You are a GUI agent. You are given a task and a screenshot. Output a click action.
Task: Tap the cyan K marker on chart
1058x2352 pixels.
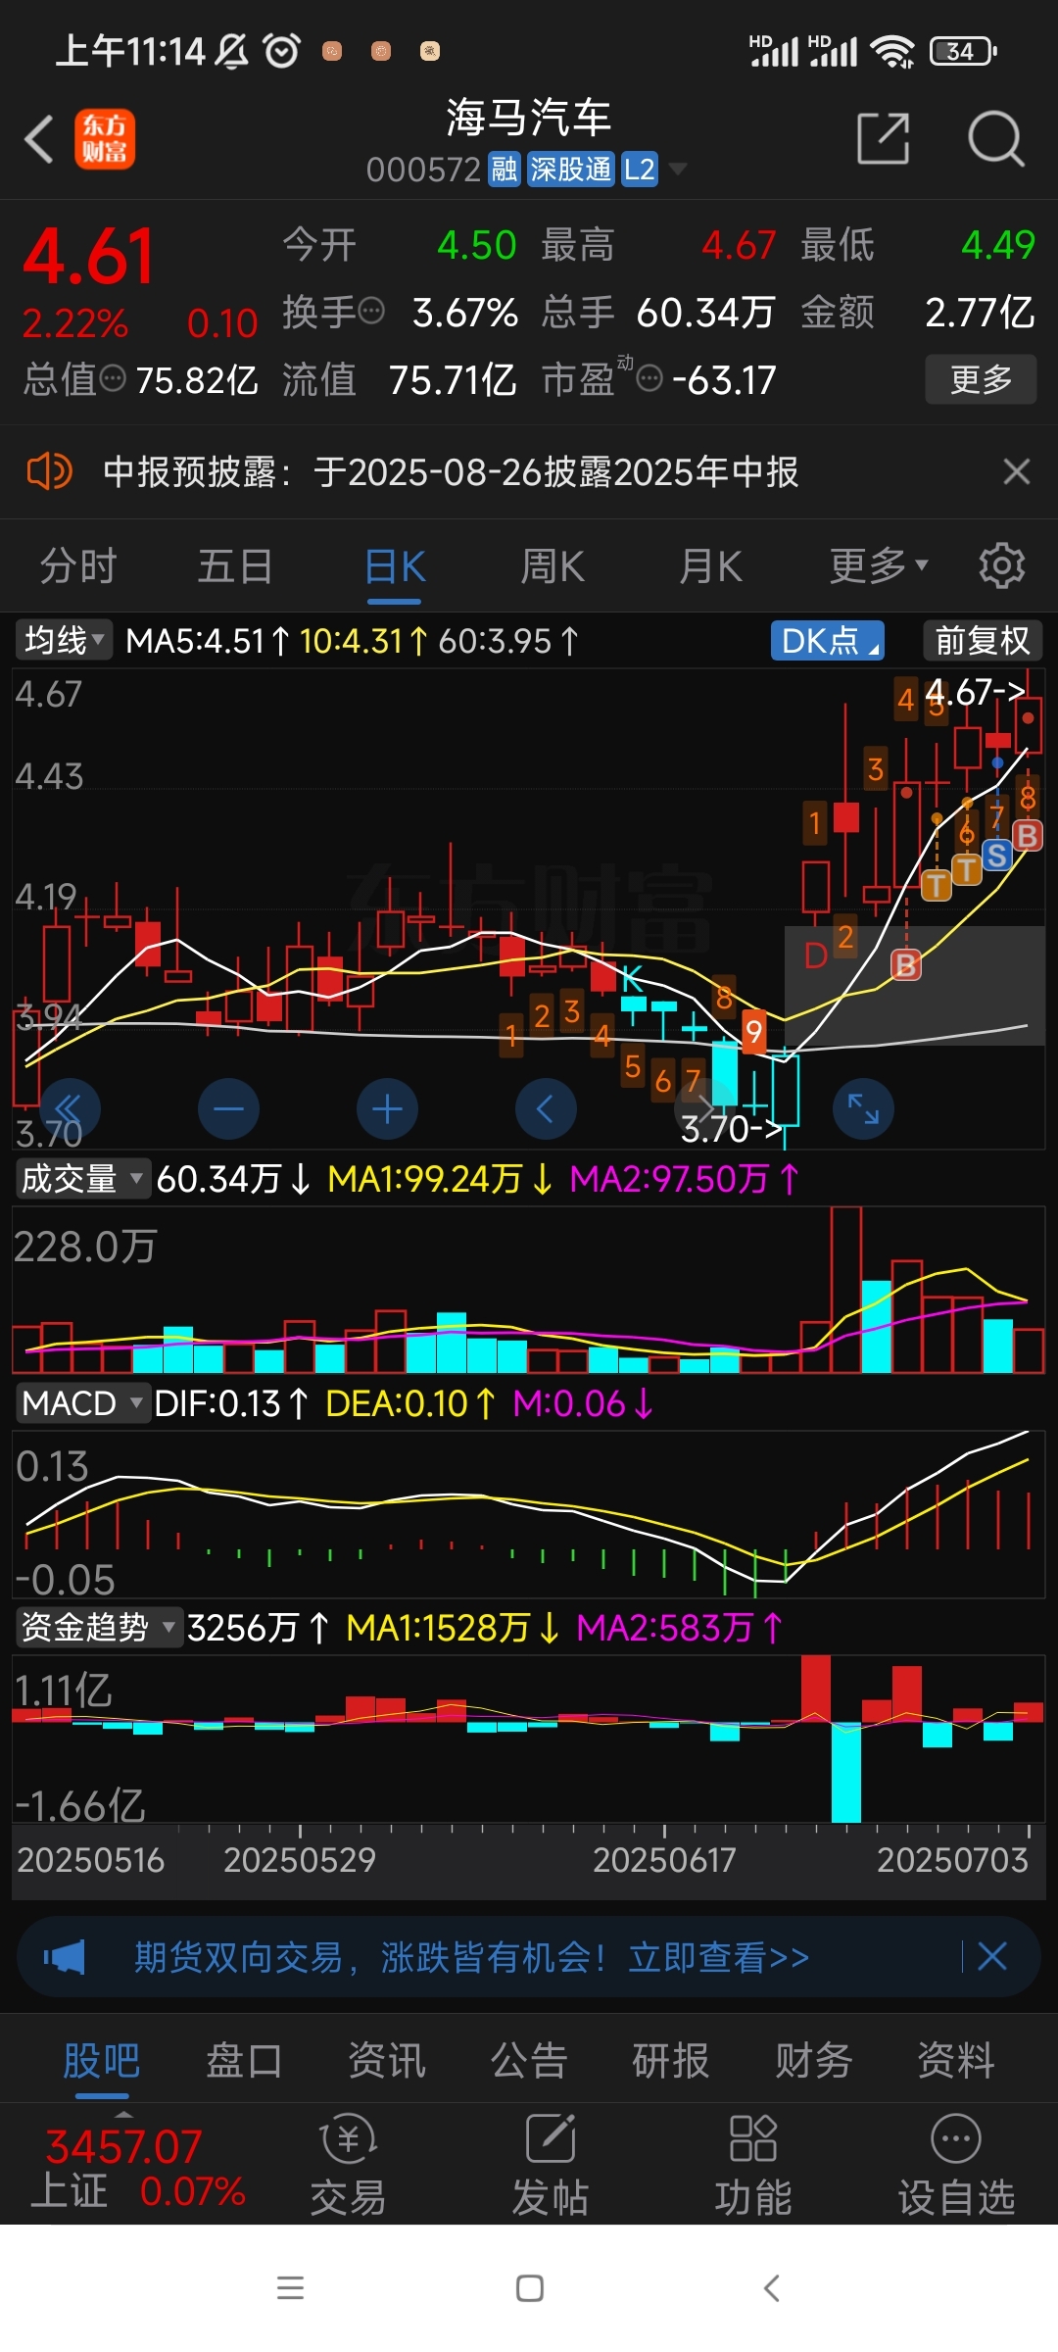pos(632,978)
